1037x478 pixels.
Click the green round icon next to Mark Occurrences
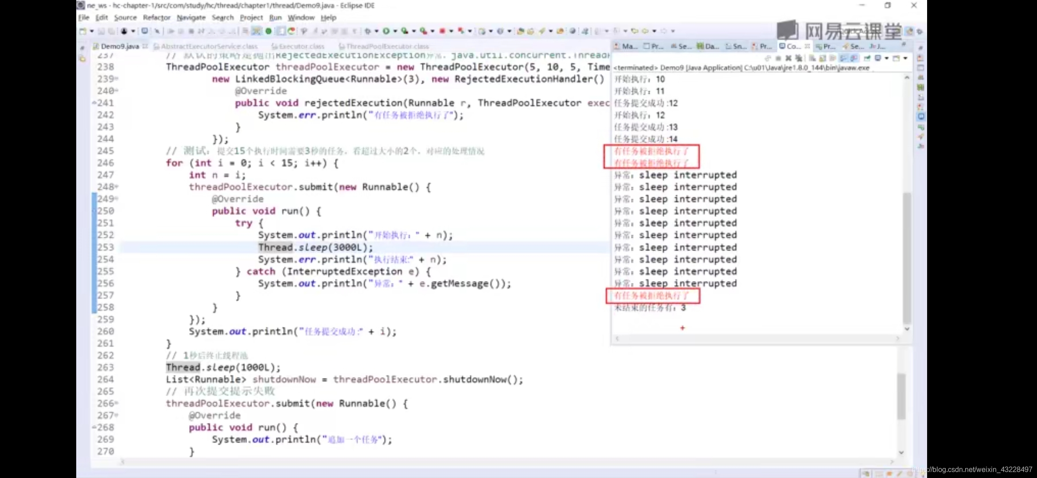point(269,31)
